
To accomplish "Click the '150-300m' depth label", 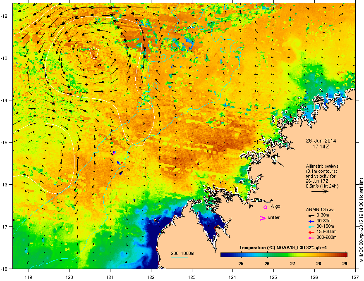I will coord(326,231).
